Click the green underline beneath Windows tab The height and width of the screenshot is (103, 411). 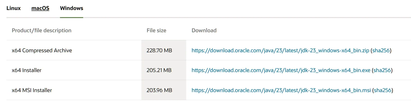tap(71, 17)
